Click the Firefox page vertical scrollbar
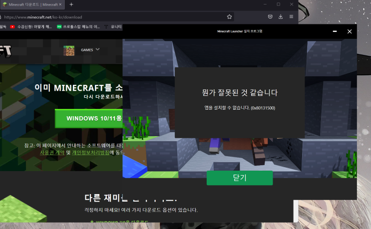This screenshot has width=371, height=229. 296,211
